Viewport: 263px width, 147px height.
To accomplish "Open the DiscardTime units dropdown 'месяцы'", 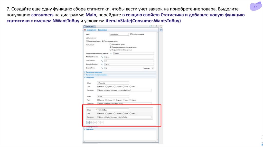I will (148, 68).
